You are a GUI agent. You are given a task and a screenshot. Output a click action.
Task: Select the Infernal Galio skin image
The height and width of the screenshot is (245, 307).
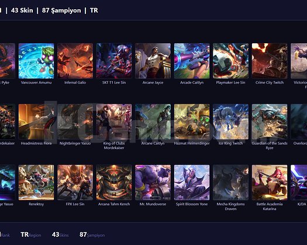pos(75,61)
